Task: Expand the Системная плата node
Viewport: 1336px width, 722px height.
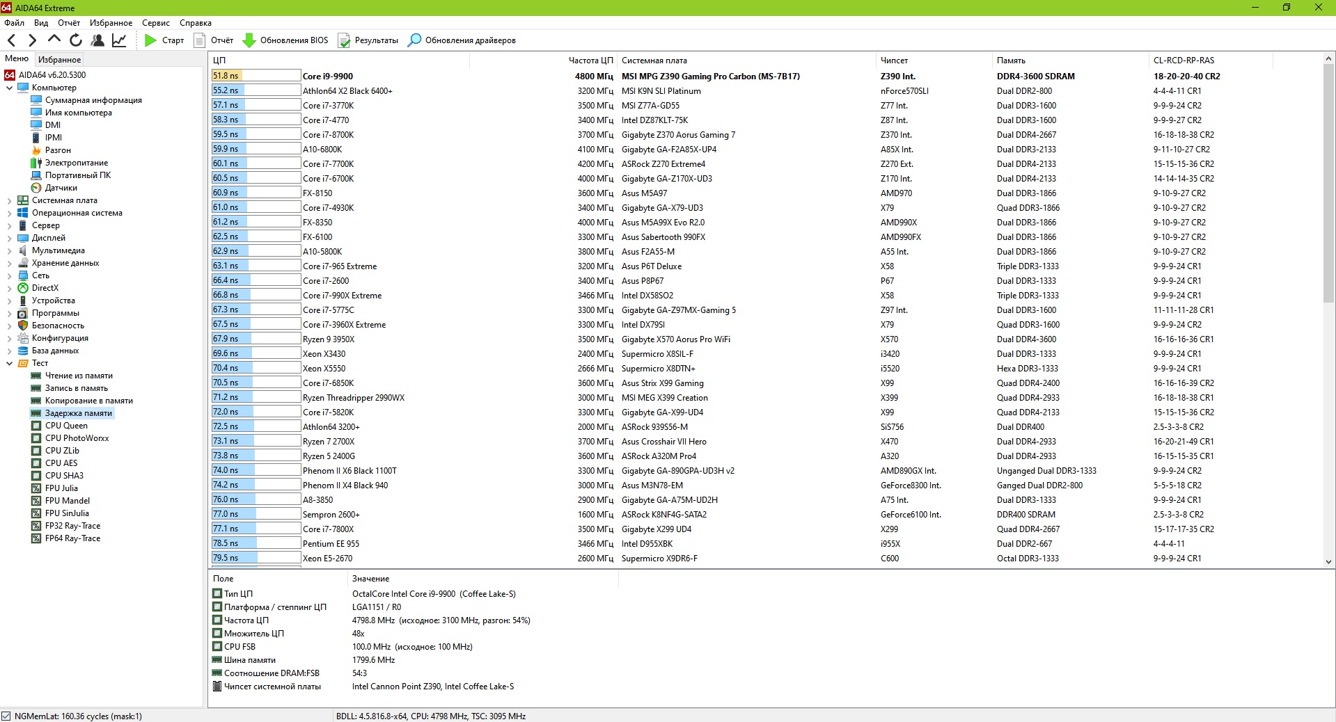Action: coord(9,200)
